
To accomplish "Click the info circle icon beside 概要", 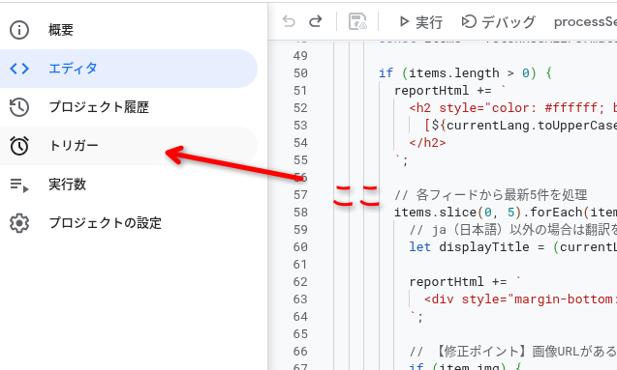I will pos(19,30).
